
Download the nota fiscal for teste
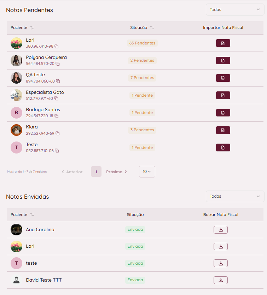(220, 263)
